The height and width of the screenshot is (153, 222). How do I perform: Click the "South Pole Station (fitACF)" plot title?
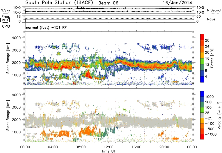pos(59,3)
